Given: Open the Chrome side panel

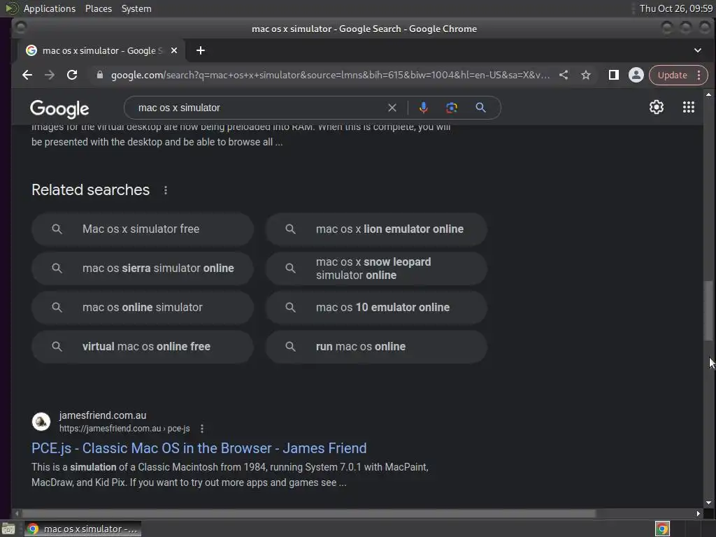Looking at the screenshot, I should click(x=614, y=76).
